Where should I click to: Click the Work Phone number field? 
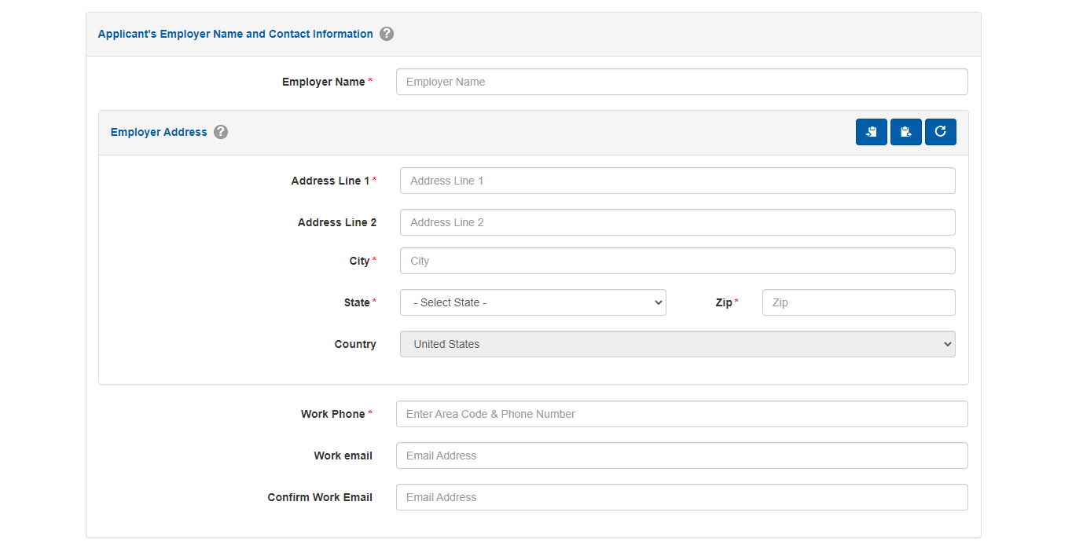681,414
